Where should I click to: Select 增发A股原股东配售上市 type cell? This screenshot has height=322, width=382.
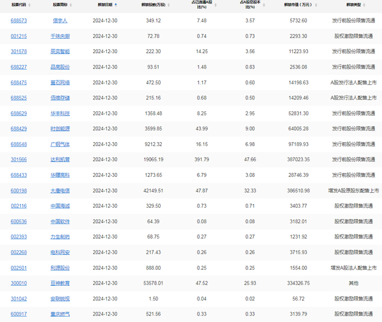coord(353,191)
